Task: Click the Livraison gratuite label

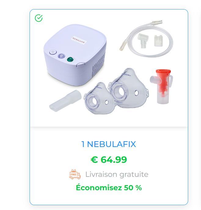Action: coord(117,174)
